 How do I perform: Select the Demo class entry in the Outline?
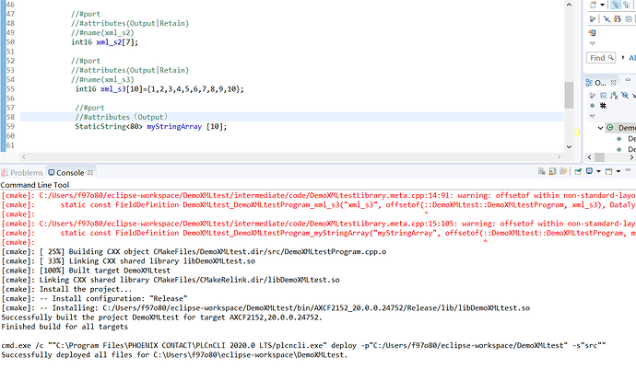(621, 128)
